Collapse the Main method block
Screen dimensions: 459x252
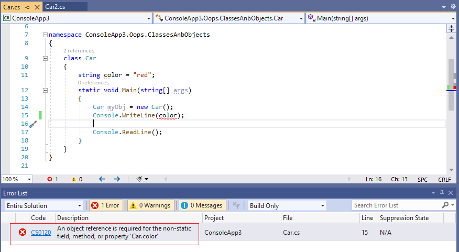(x=45, y=91)
